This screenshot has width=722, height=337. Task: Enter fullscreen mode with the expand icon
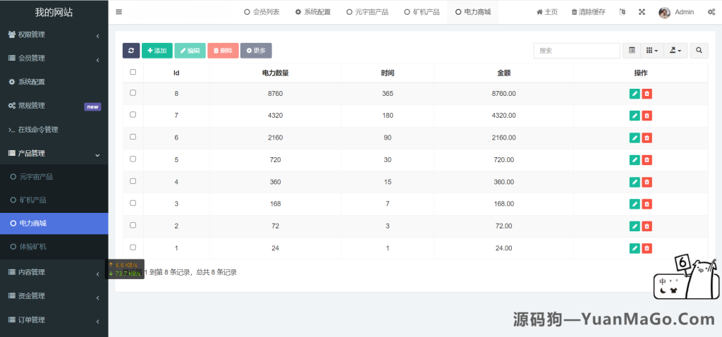point(642,12)
